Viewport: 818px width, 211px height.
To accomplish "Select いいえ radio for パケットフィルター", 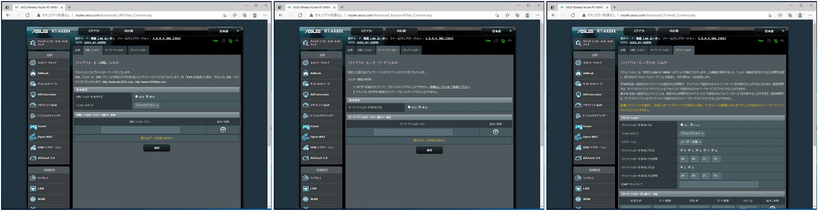I will coord(691,125).
